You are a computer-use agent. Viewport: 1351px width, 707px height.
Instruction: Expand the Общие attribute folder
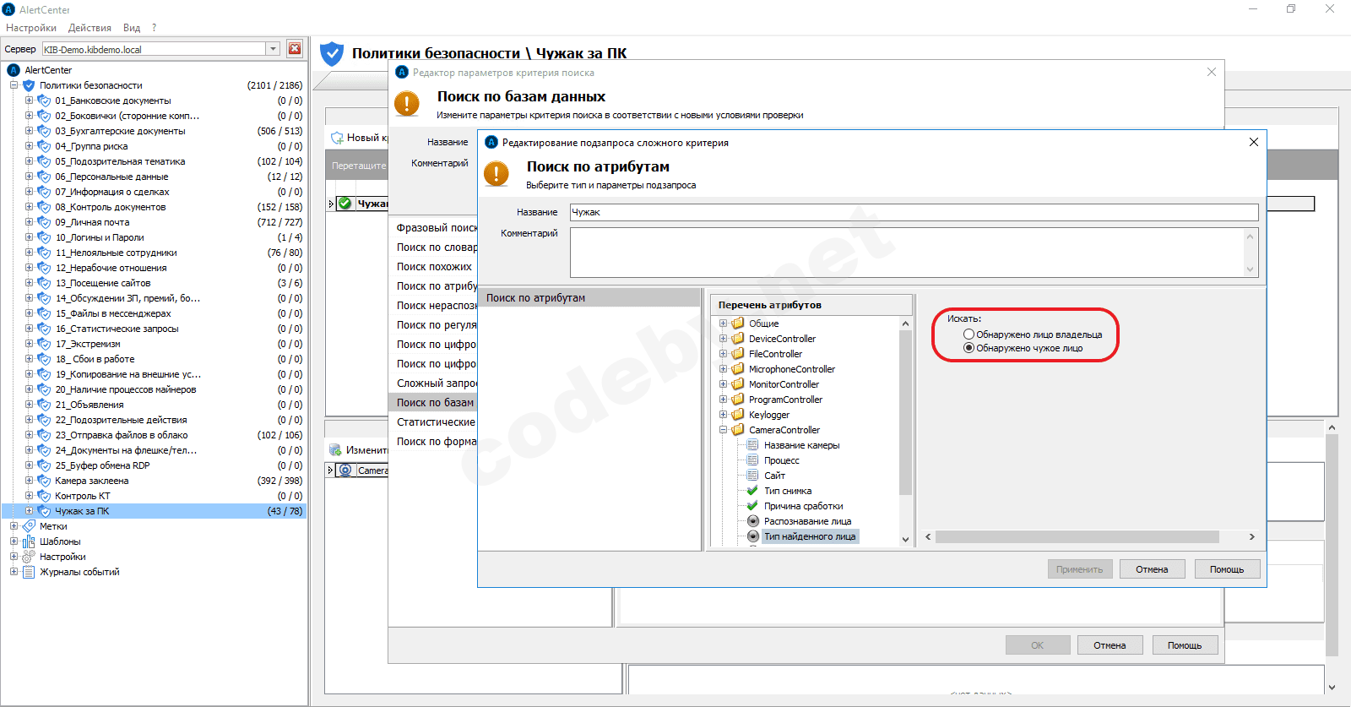(723, 324)
